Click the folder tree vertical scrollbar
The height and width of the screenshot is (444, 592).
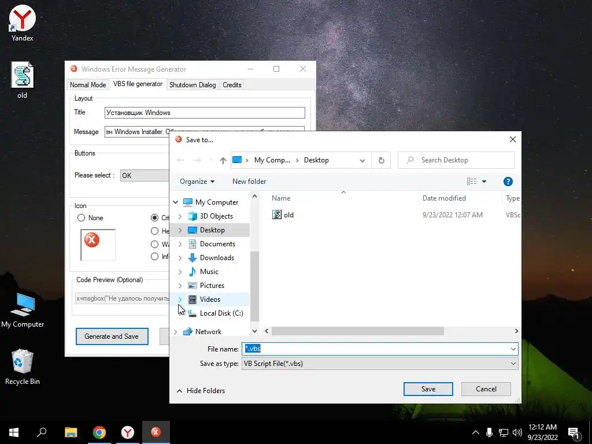pyautogui.click(x=254, y=286)
